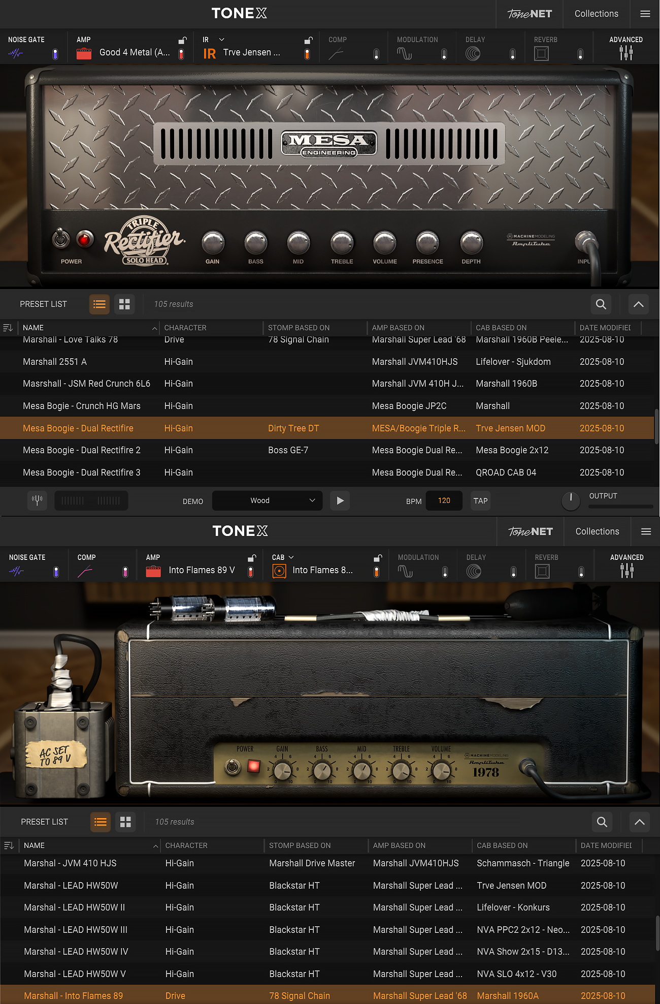The image size is (660, 1004).
Task: Enable Delay power in Mesa window
Action: tap(513, 54)
